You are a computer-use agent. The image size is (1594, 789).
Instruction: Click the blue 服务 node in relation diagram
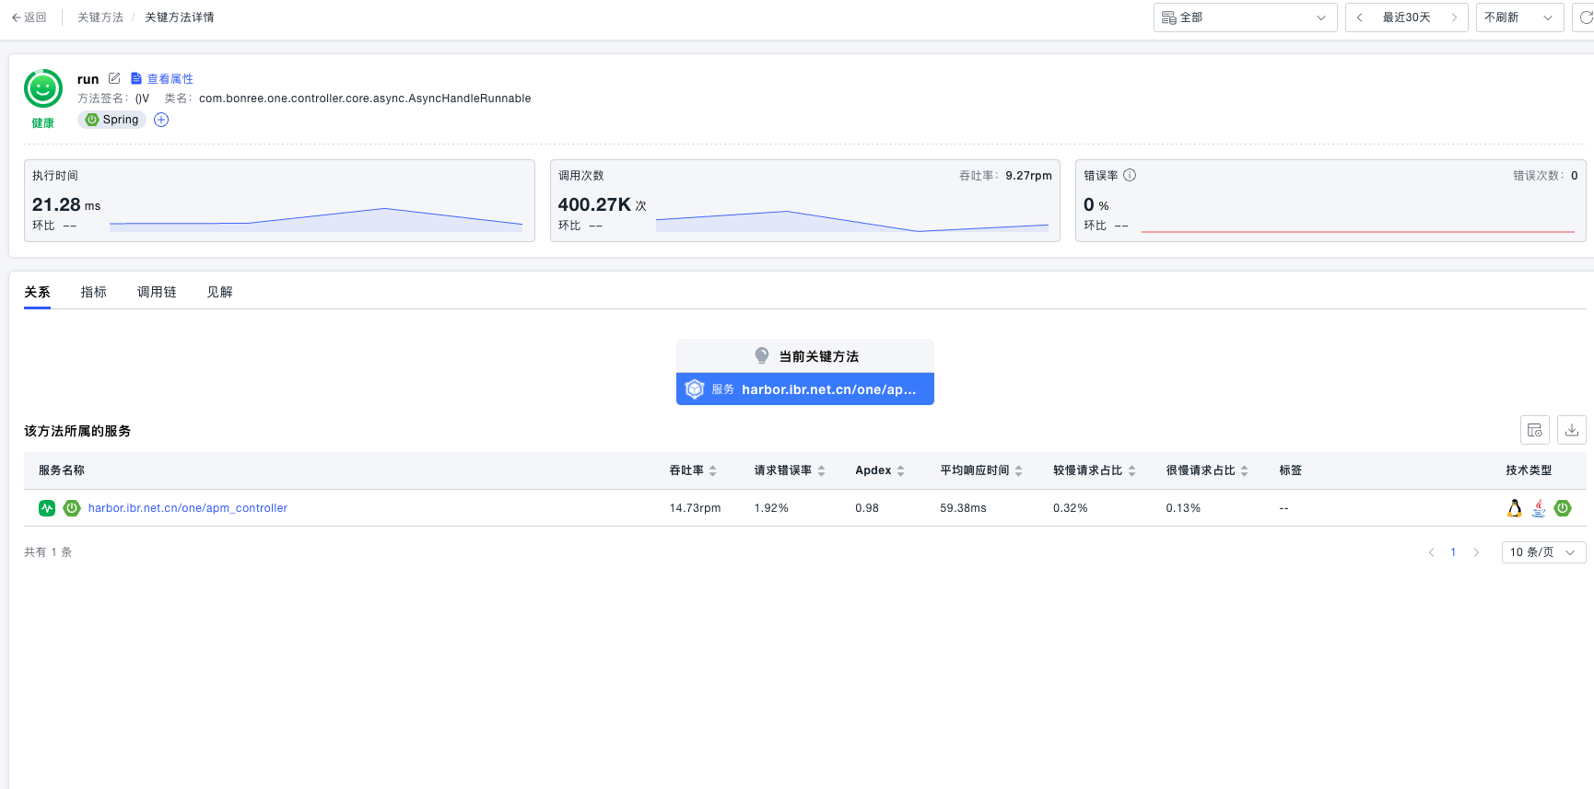(x=804, y=389)
